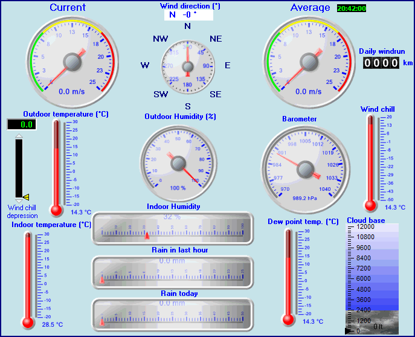This screenshot has height=337, width=415.
Task: Click the '14.3 °C' reading under dew point thermometer
Action: (x=313, y=321)
